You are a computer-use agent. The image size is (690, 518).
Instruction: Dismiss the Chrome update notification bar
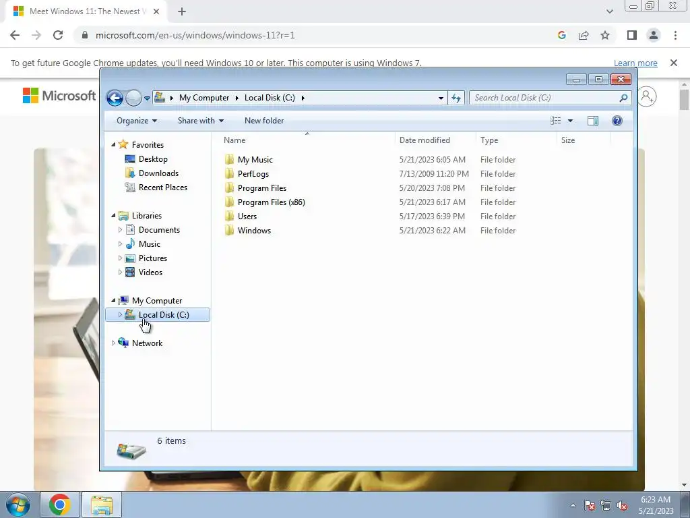point(674,63)
